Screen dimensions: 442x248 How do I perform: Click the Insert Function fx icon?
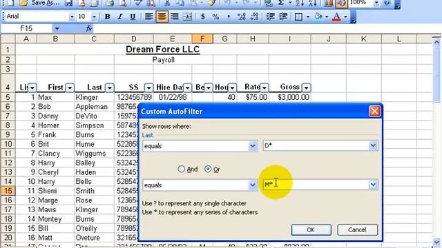[x=89, y=28]
